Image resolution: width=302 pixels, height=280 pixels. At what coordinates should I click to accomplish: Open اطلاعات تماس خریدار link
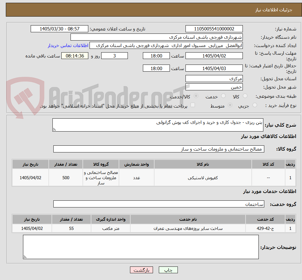click(68, 45)
